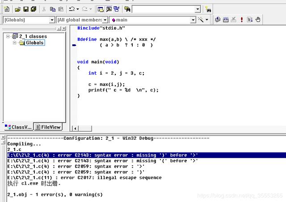Screen dimensions: 286x202
Task: Click the Search binoculars icon
Action: (208, 9)
